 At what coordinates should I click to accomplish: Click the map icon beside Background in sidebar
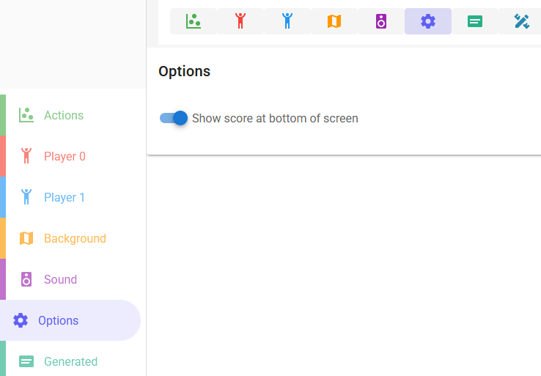(x=26, y=238)
